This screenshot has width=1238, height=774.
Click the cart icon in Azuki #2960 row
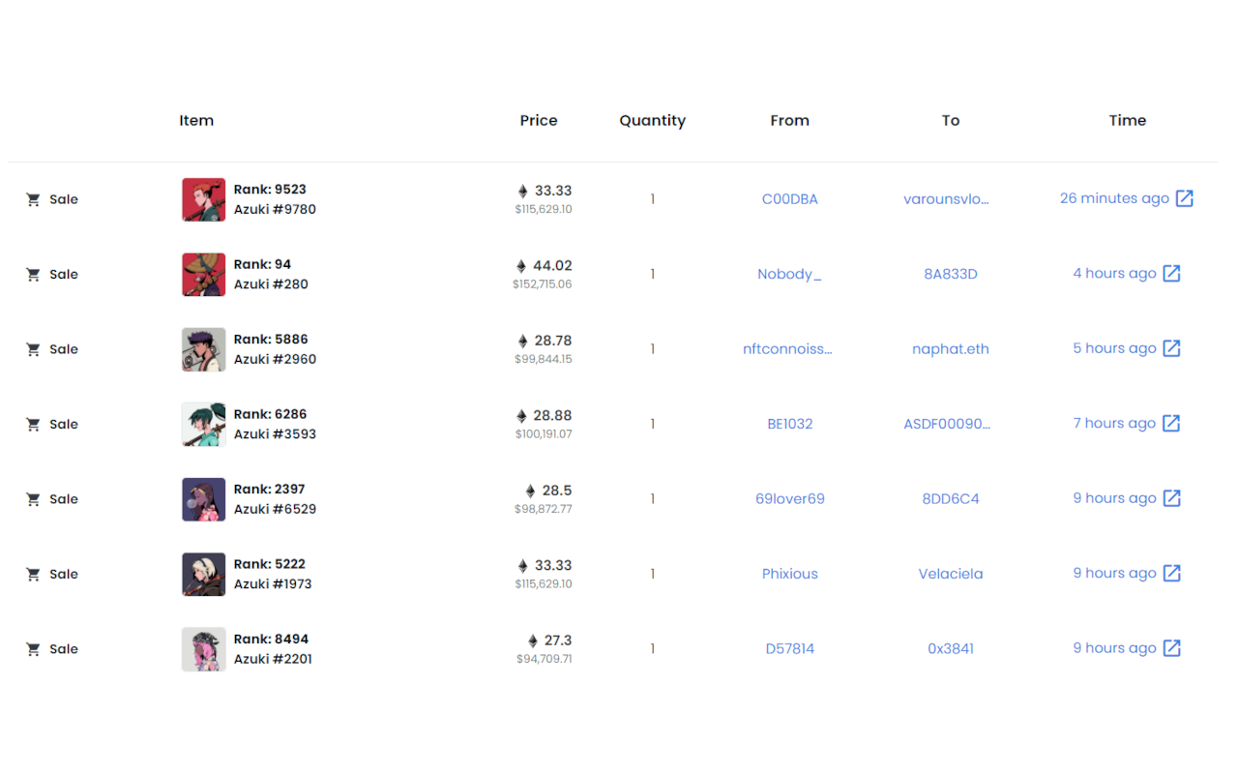click(x=33, y=349)
